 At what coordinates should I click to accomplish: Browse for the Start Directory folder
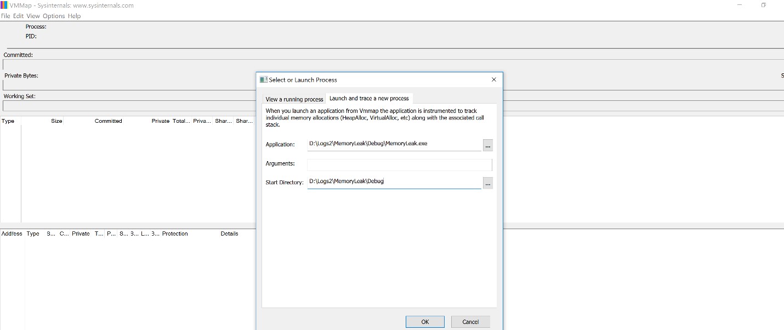[x=488, y=183]
